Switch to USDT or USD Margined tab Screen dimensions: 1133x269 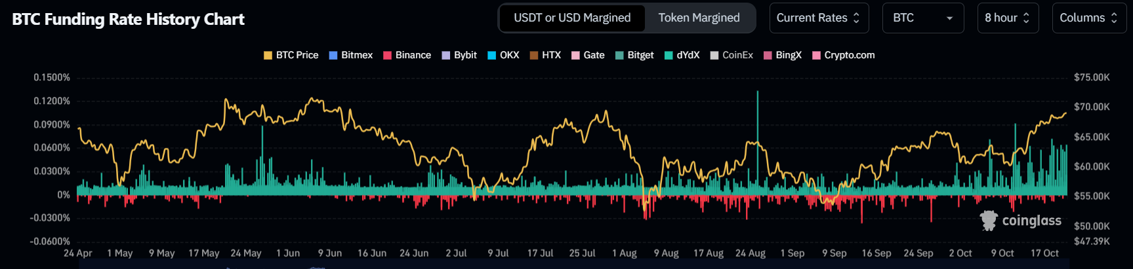pos(572,18)
